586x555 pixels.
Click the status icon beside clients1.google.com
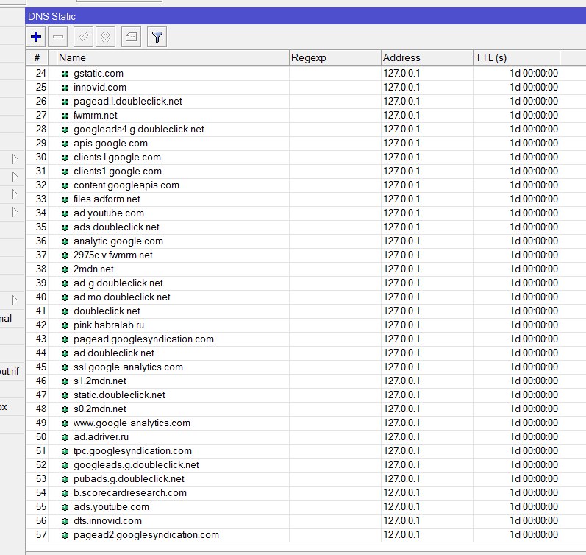pyautogui.click(x=65, y=172)
